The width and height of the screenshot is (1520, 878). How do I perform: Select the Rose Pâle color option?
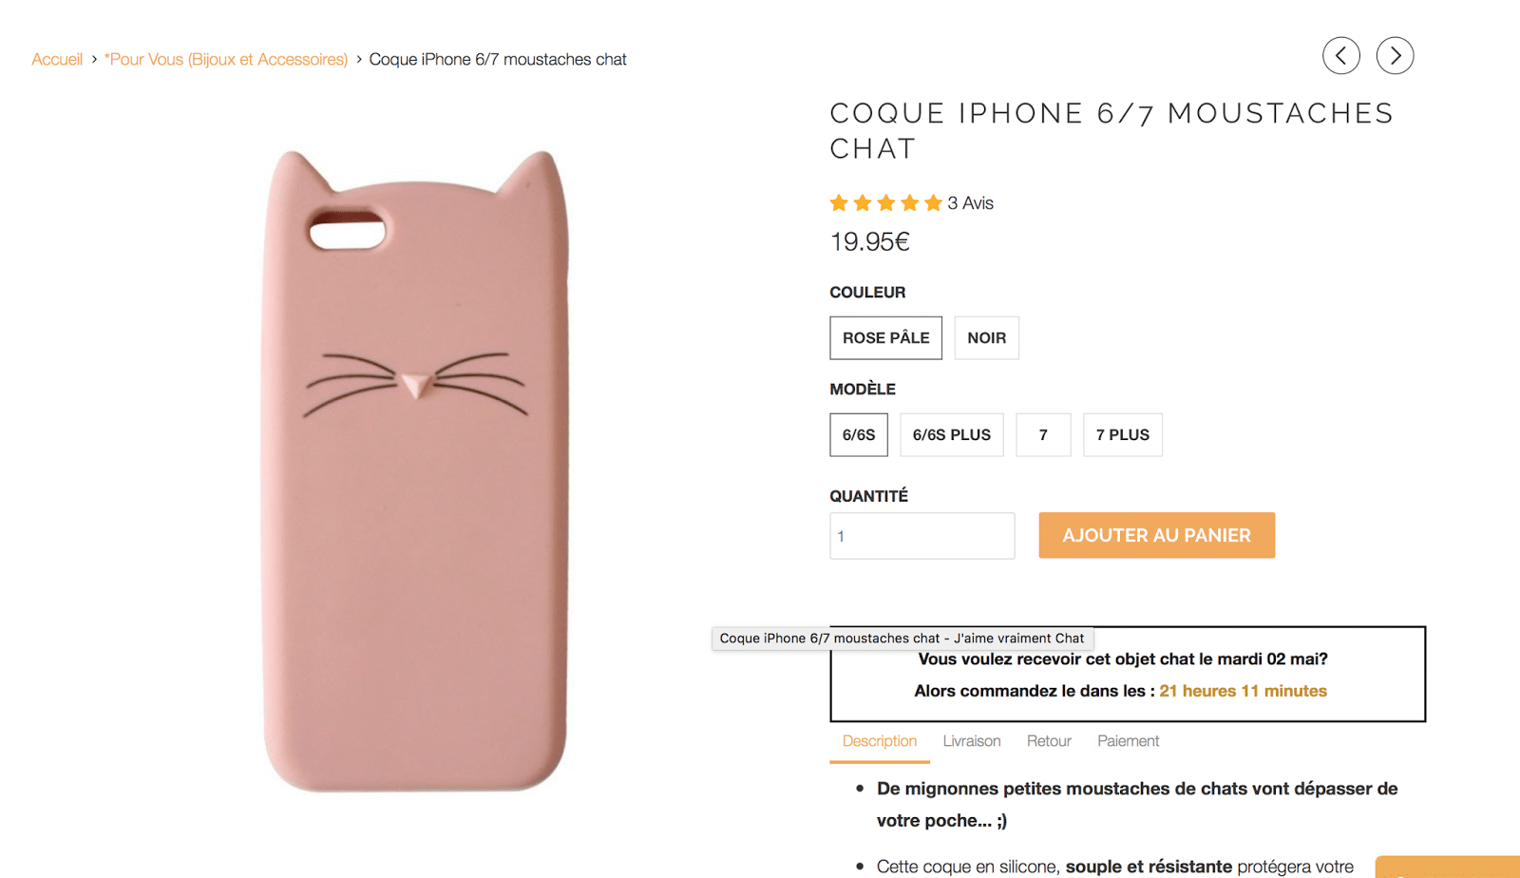click(885, 338)
